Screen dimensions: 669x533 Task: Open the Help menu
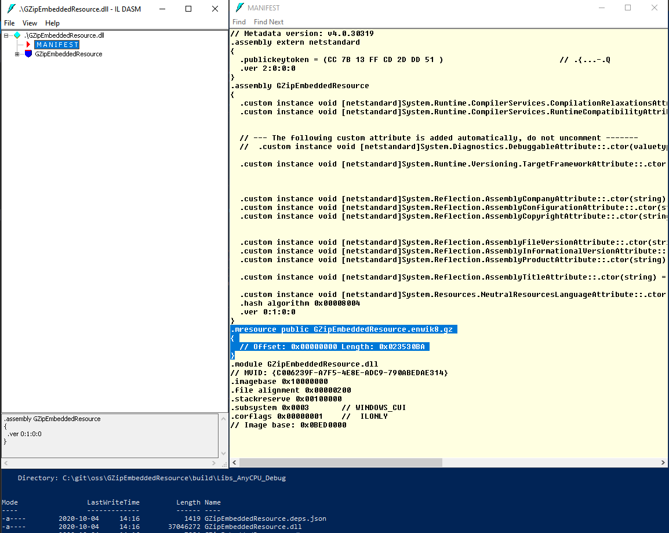point(52,23)
